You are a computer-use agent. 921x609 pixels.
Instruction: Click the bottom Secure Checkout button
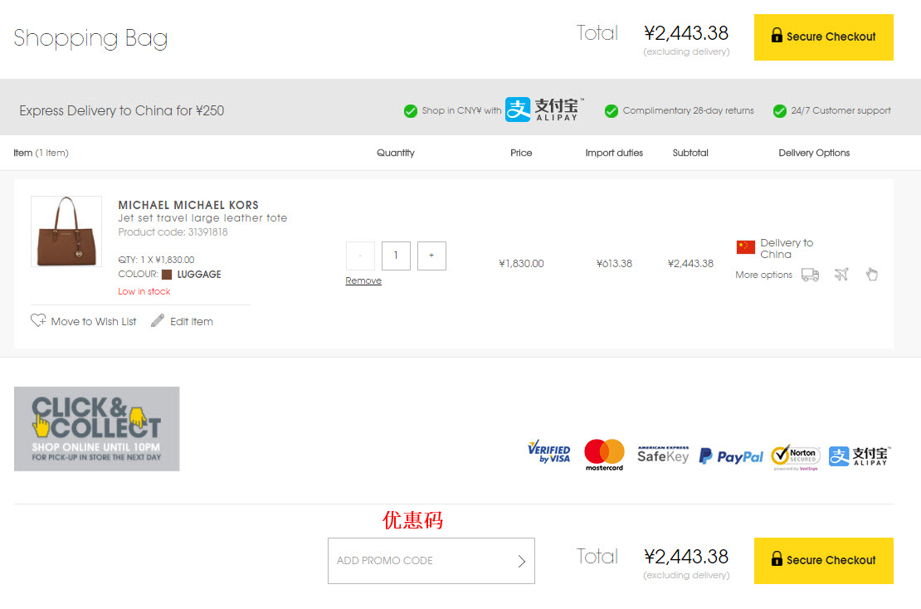coord(823,561)
